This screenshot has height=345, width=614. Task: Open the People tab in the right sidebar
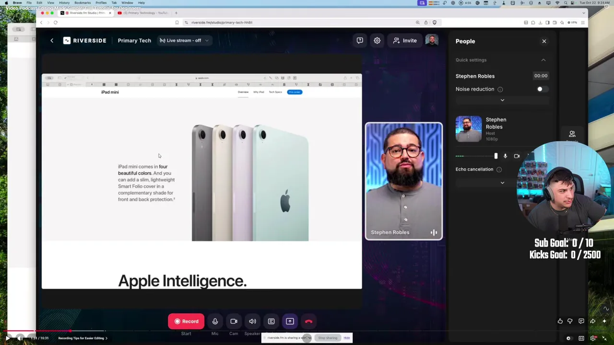click(x=572, y=135)
